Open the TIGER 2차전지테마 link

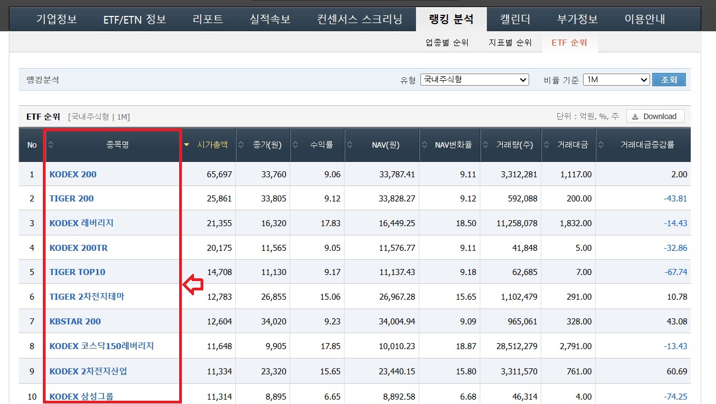point(87,296)
